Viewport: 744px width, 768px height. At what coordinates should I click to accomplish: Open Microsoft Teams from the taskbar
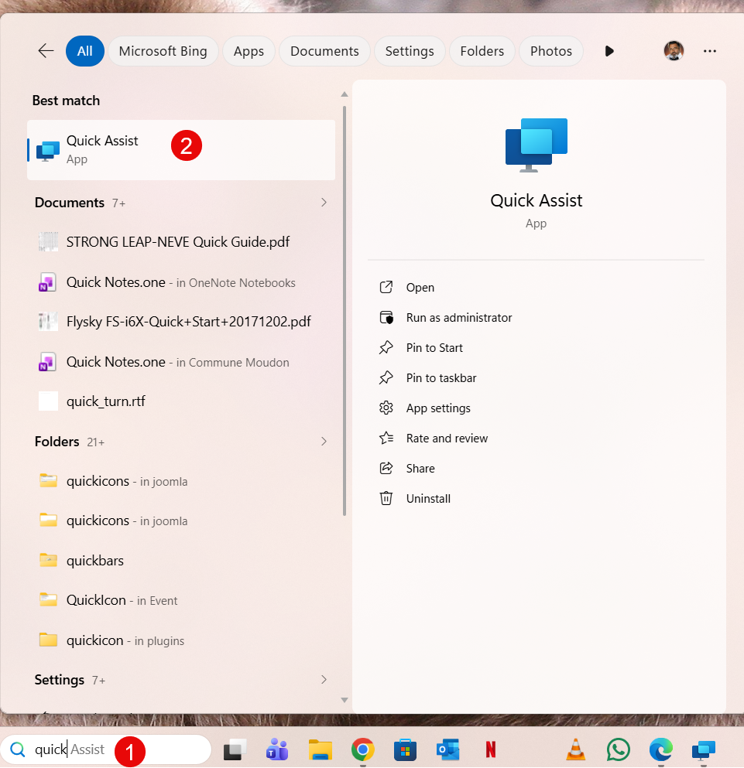click(276, 749)
